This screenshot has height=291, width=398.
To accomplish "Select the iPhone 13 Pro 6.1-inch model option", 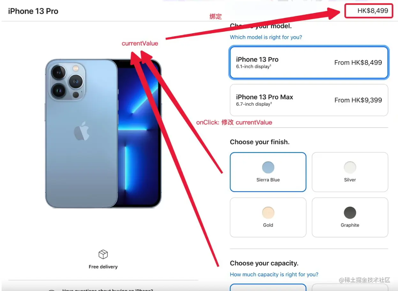I will [309, 63].
